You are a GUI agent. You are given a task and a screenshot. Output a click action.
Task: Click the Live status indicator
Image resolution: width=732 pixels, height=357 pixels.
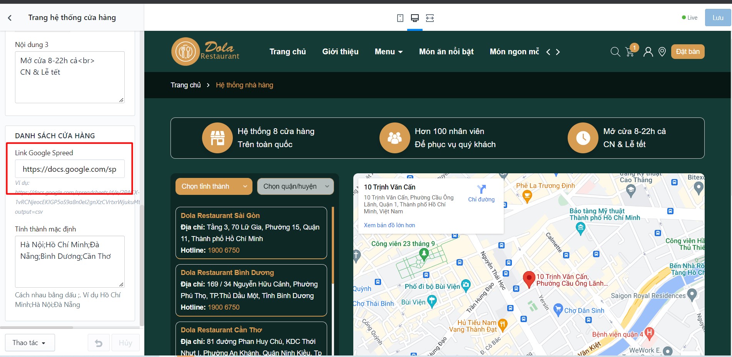[x=690, y=18]
